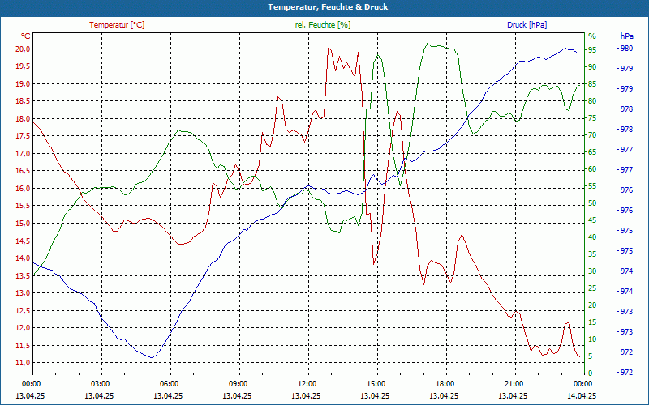This screenshot has height=405, width=649.
Task: Select the green 'rel. Feuchte [%]' legend label
Action: [323, 25]
